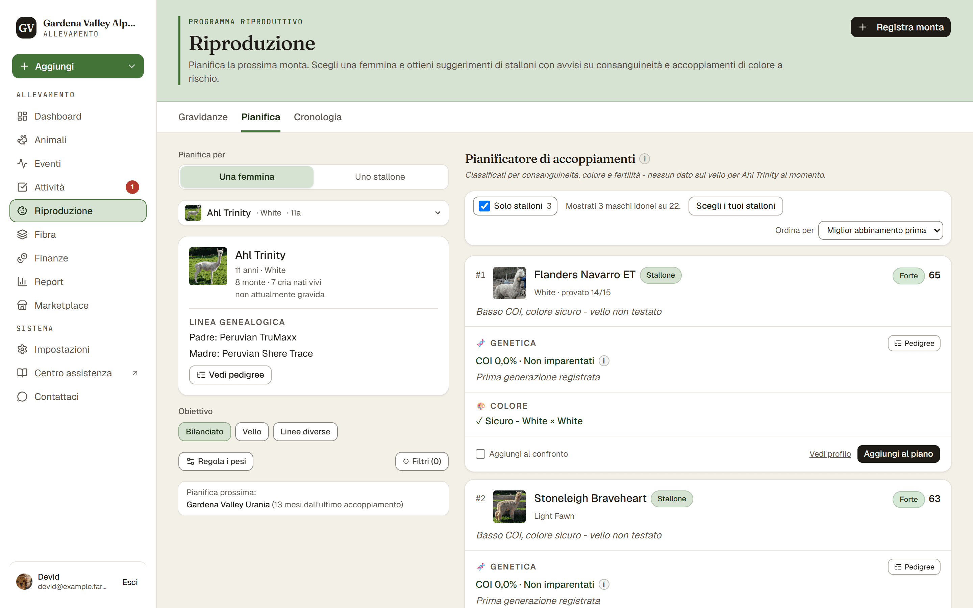Click the Marketplace storefront icon
This screenshot has height=608, width=973.
22,306
